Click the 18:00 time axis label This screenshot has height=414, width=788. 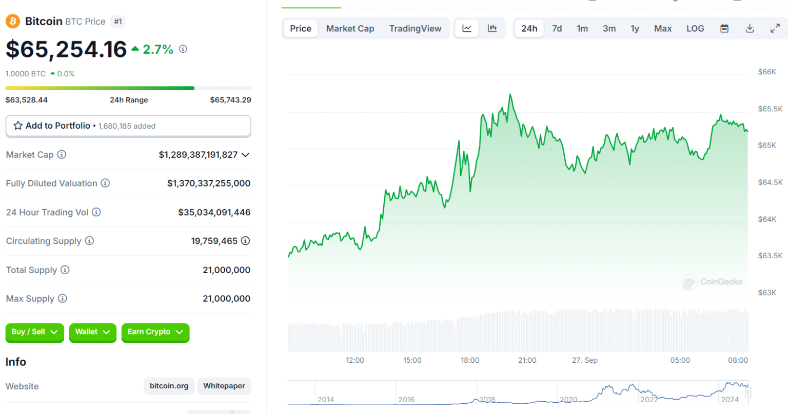pyautogui.click(x=470, y=360)
